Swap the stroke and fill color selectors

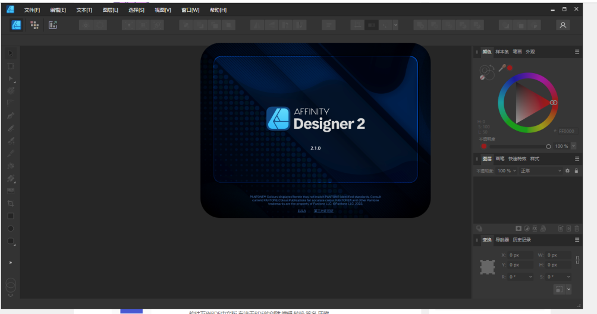pos(492,68)
